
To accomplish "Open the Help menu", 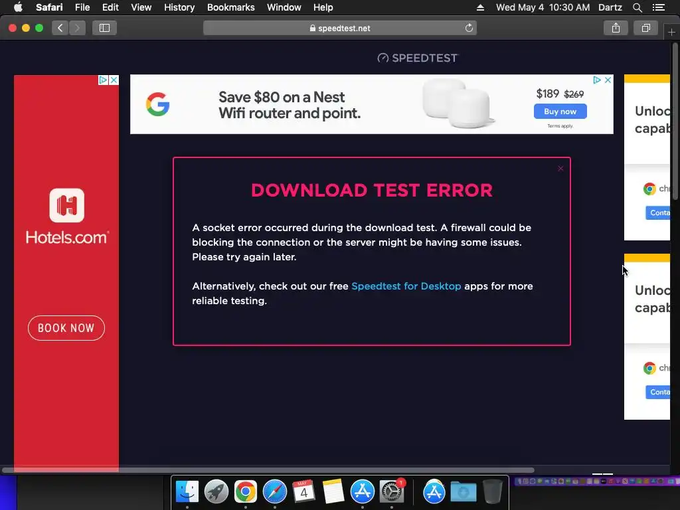I will point(323,7).
